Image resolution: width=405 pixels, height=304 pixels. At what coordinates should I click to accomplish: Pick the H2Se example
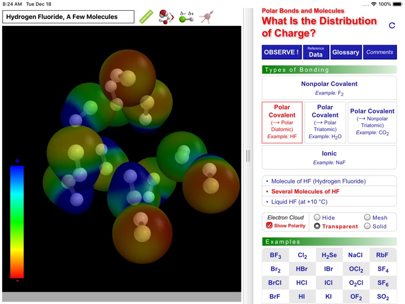[329, 255]
